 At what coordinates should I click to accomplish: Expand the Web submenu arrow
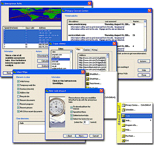pyautogui.click(x=151, y=120)
